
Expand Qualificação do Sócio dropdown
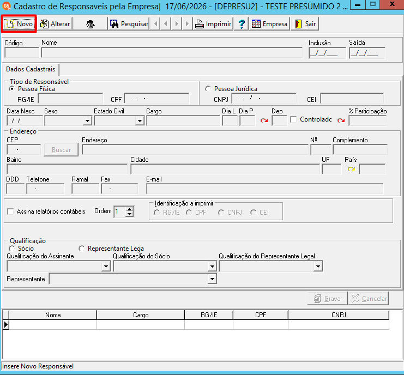point(212,267)
